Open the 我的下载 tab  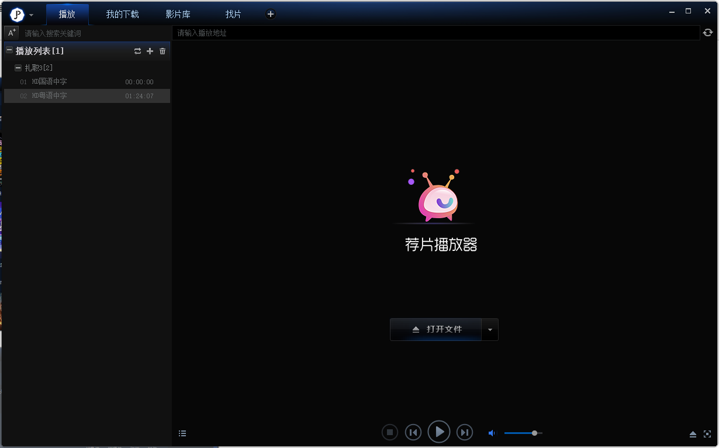click(122, 14)
